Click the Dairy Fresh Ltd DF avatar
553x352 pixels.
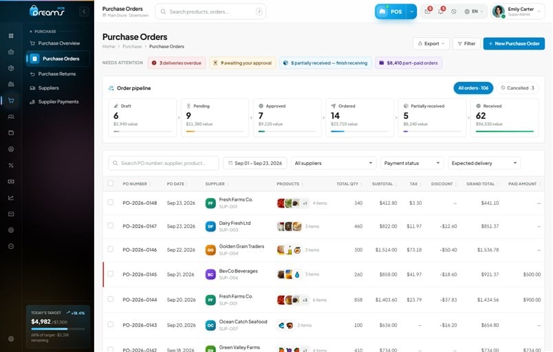point(210,226)
